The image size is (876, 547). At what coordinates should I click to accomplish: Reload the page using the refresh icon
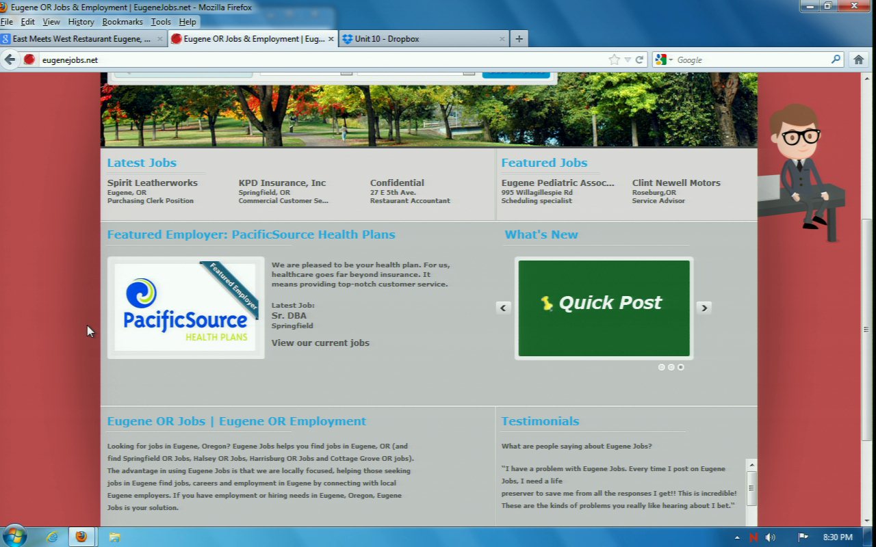[639, 59]
